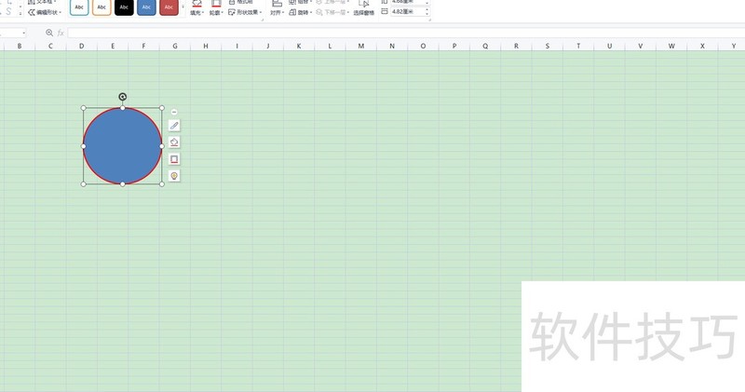
Task: Select column Q header
Action: point(485,46)
